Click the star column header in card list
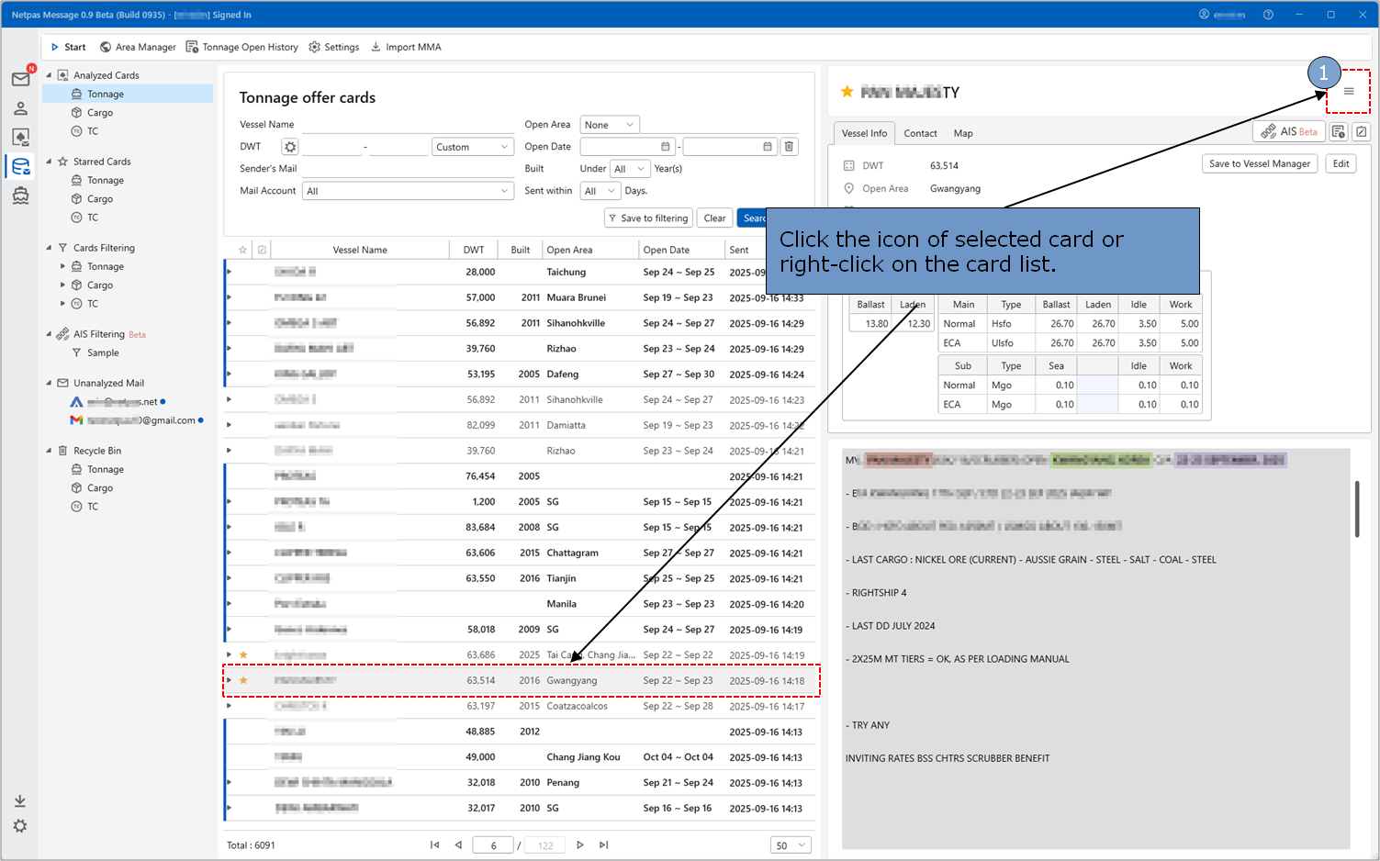Viewport: 1380px width, 861px height. (x=242, y=250)
